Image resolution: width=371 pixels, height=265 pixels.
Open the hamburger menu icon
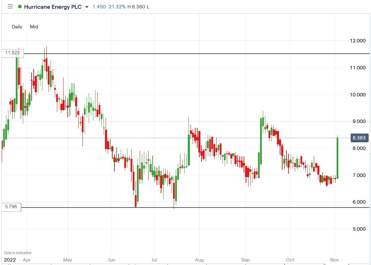click(x=10, y=7)
